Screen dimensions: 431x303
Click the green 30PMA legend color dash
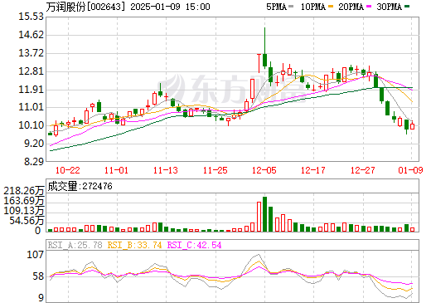pyautogui.click(x=407, y=7)
